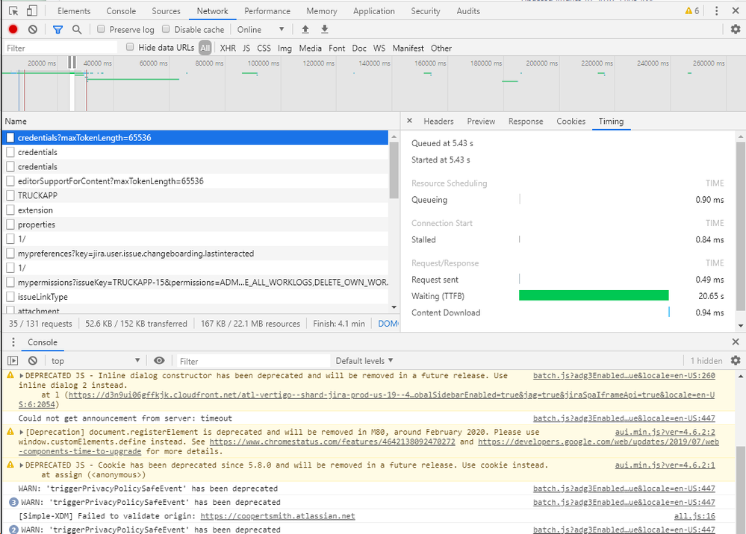Screen dimensions: 746x534
Task: Click the request list vertical scrollbar thumb
Action: 394,169
